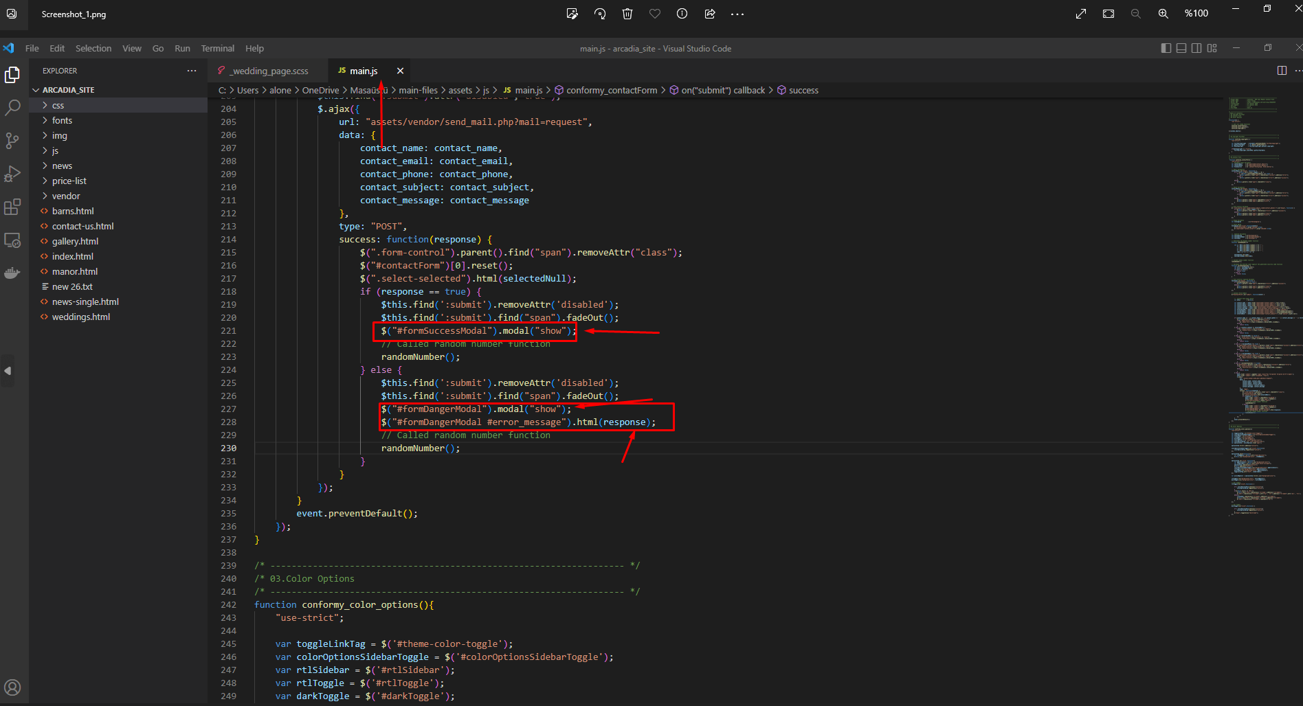Image resolution: width=1303 pixels, height=706 pixels.
Task: Open the Extensions view
Action: (x=12, y=207)
